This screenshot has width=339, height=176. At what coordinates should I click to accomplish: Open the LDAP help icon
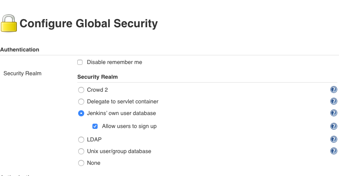click(333, 139)
